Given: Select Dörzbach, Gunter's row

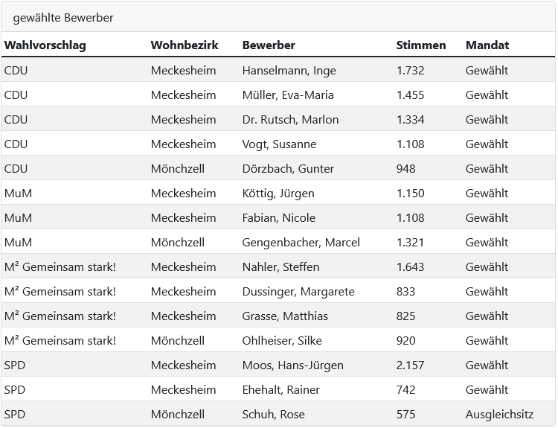Looking at the screenshot, I should tap(278, 168).
